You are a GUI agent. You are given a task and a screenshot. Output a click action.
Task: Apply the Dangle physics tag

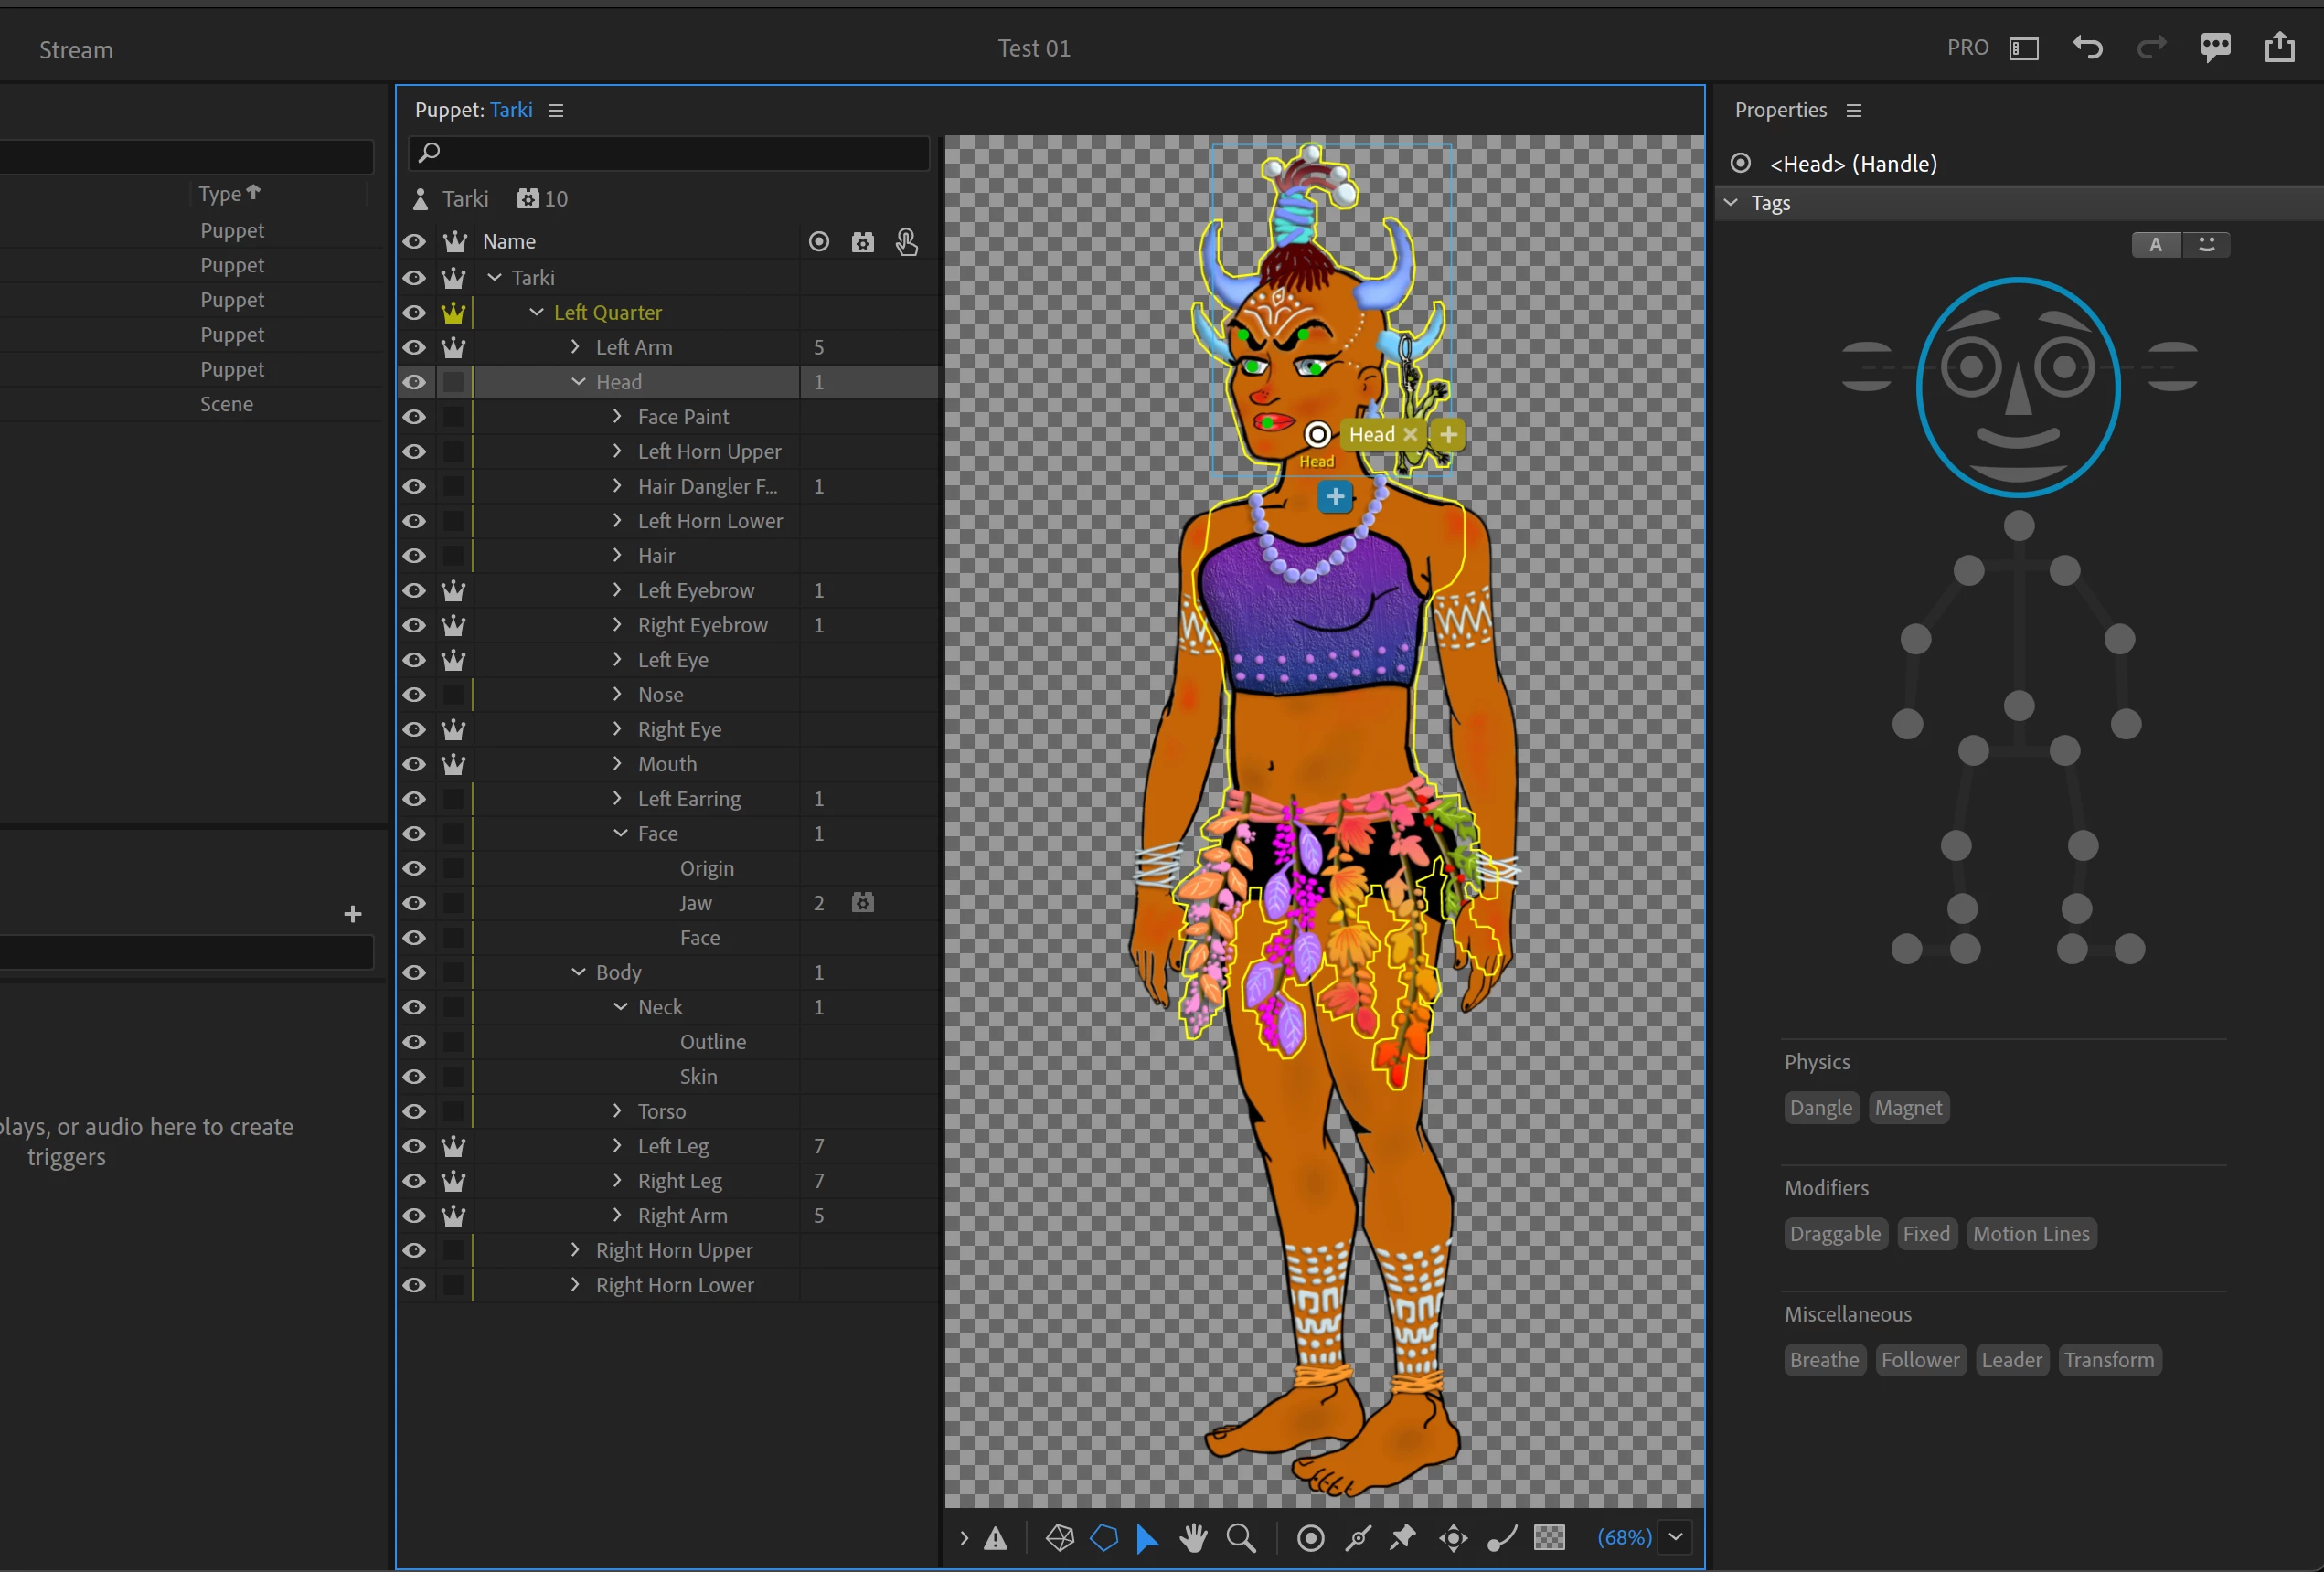tap(1820, 1108)
